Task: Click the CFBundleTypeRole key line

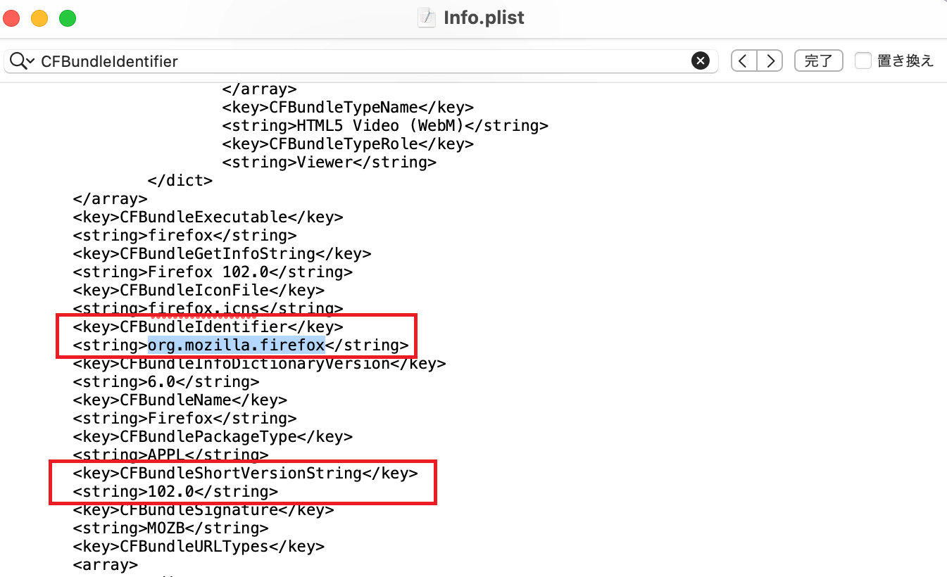Action: tap(348, 144)
